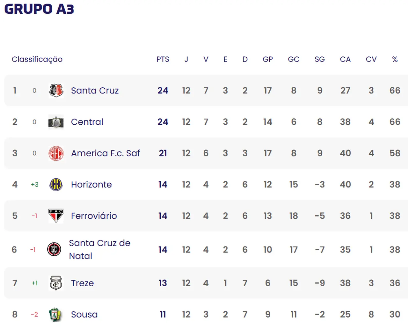Click the Sousa club crest

click(55, 315)
